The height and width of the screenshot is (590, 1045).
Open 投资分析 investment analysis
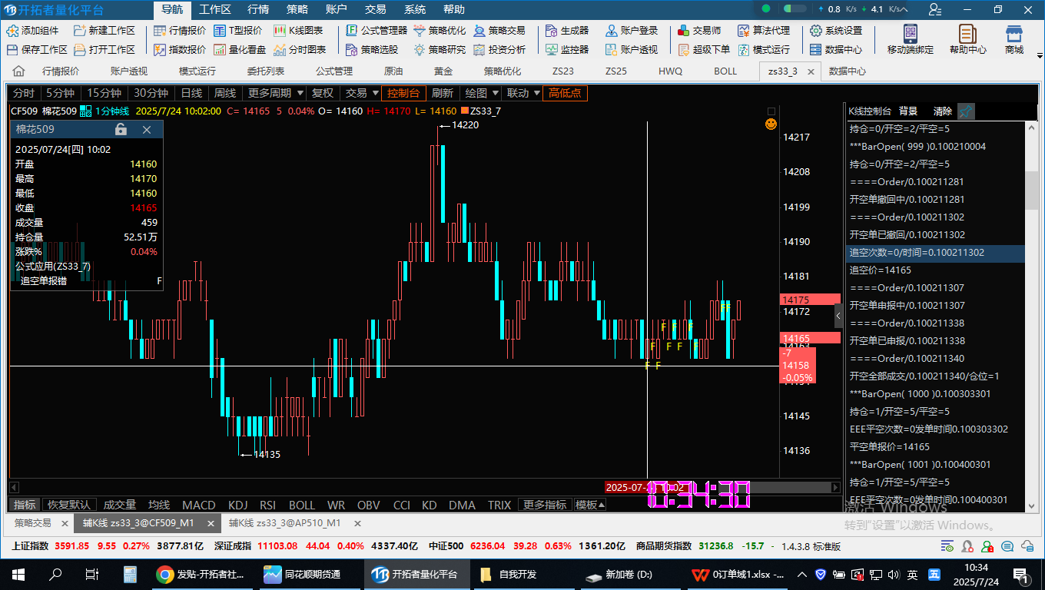tap(499, 49)
